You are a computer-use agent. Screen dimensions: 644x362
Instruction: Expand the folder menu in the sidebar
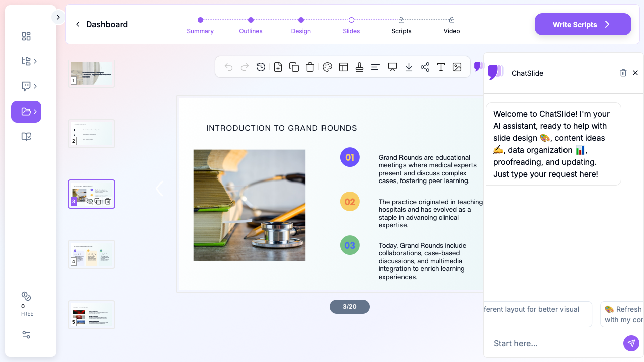pyautogui.click(x=26, y=112)
